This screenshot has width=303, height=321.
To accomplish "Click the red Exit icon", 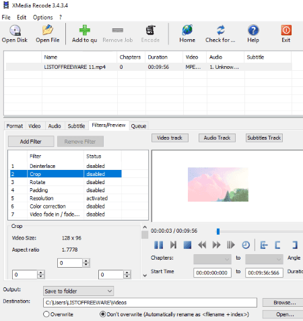I will click(286, 30).
